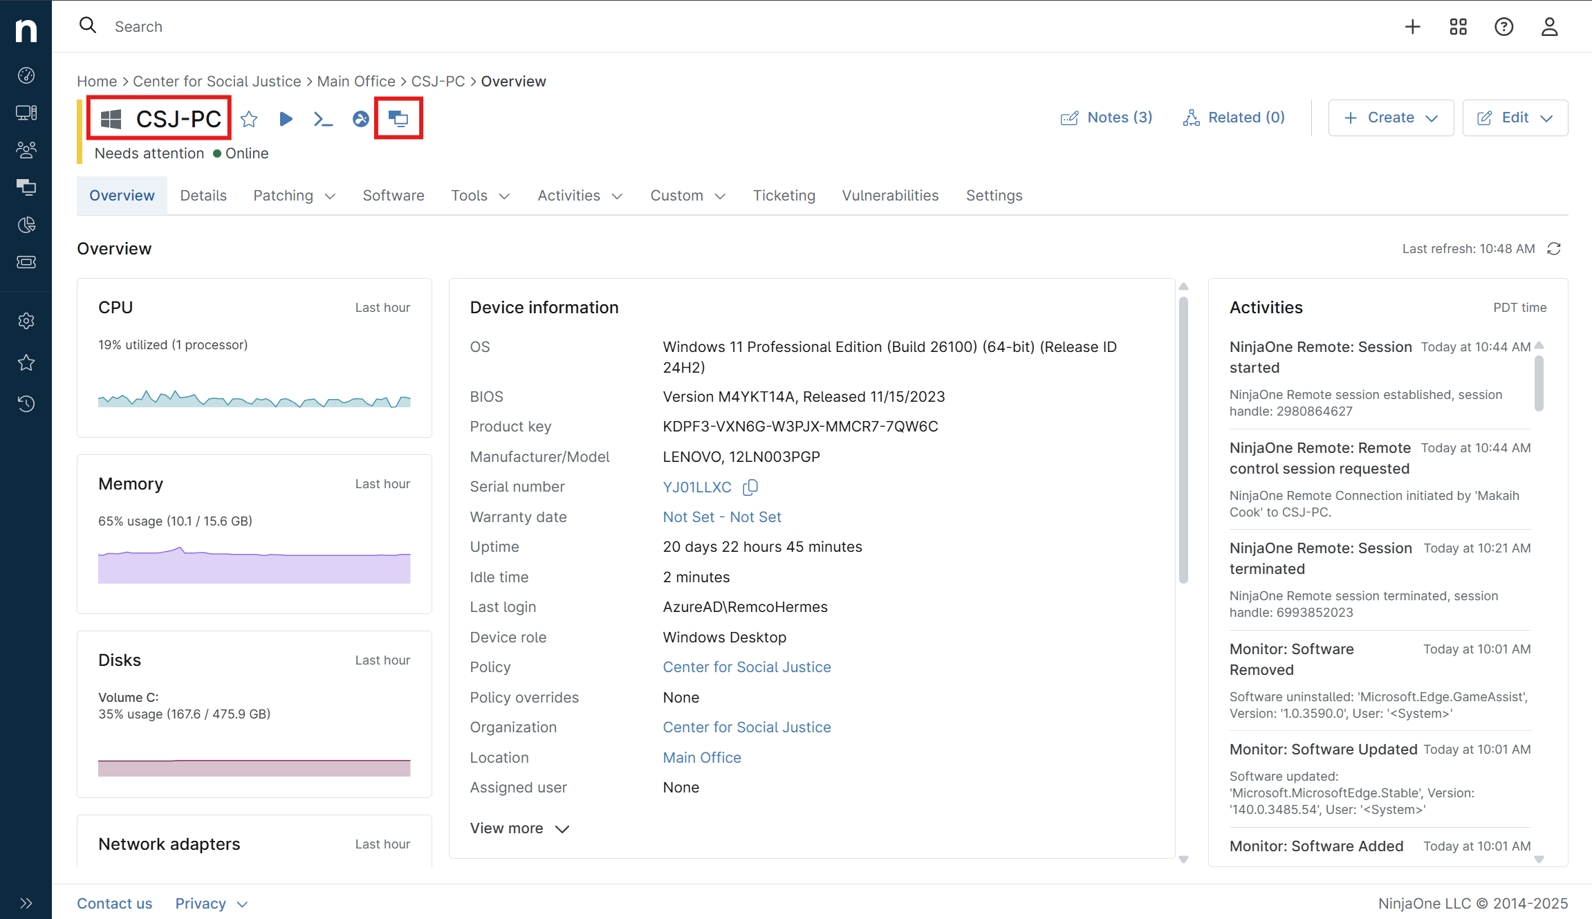
Task: Click the remote desktop screens icon
Action: [x=398, y=119]
